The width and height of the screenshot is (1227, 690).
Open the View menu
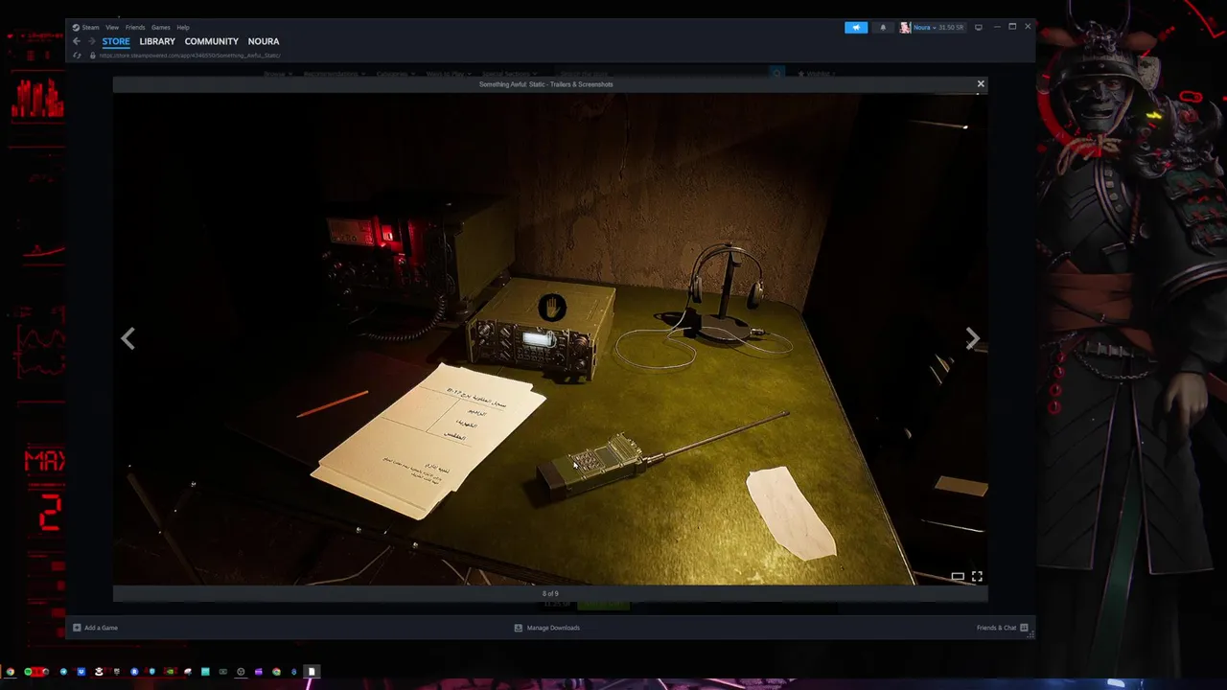[112, 27]
